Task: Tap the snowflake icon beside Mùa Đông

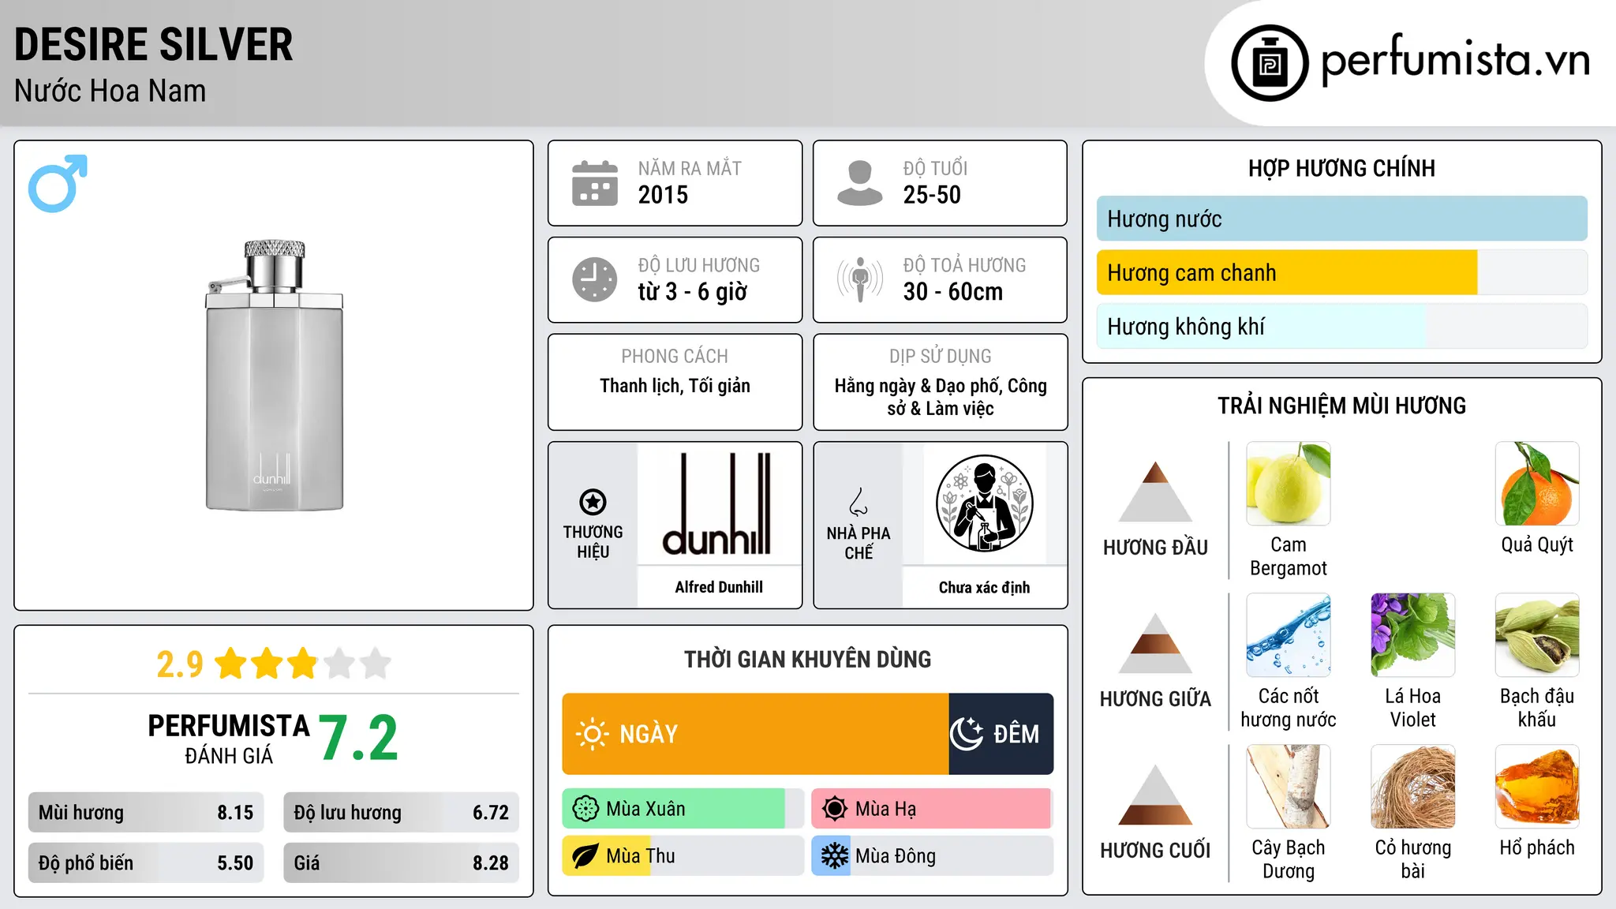Action: click(835, 856)
